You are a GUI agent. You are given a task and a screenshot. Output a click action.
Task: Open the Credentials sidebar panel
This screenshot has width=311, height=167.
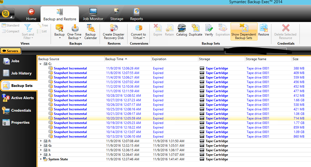tap(19, 110)
